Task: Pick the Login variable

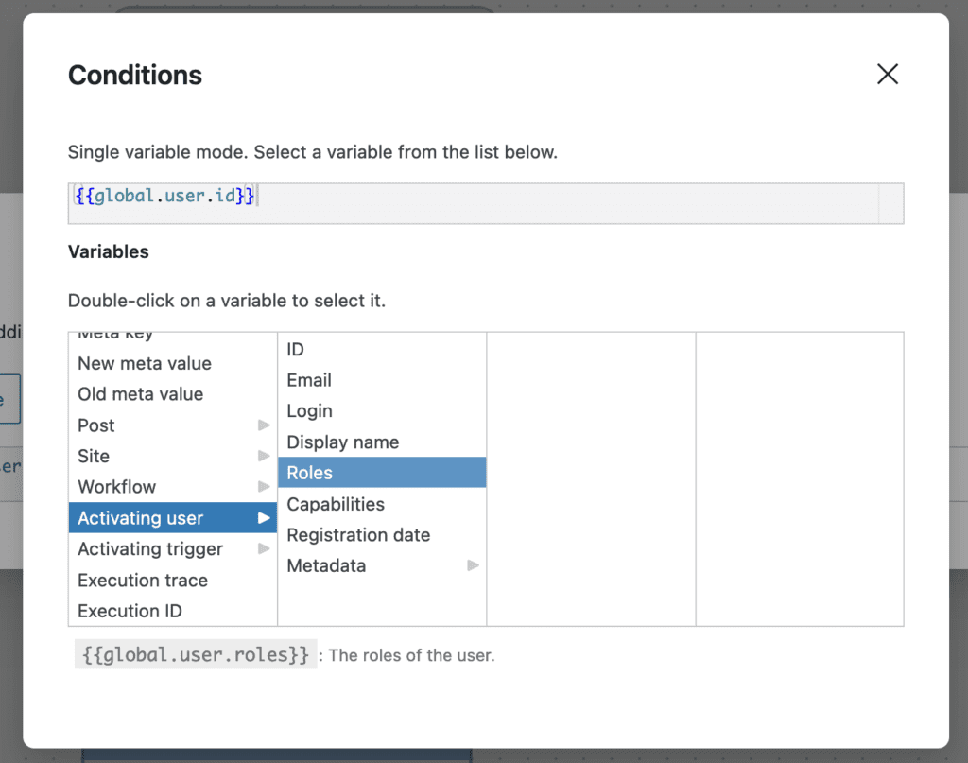Action: pos(309,411)
